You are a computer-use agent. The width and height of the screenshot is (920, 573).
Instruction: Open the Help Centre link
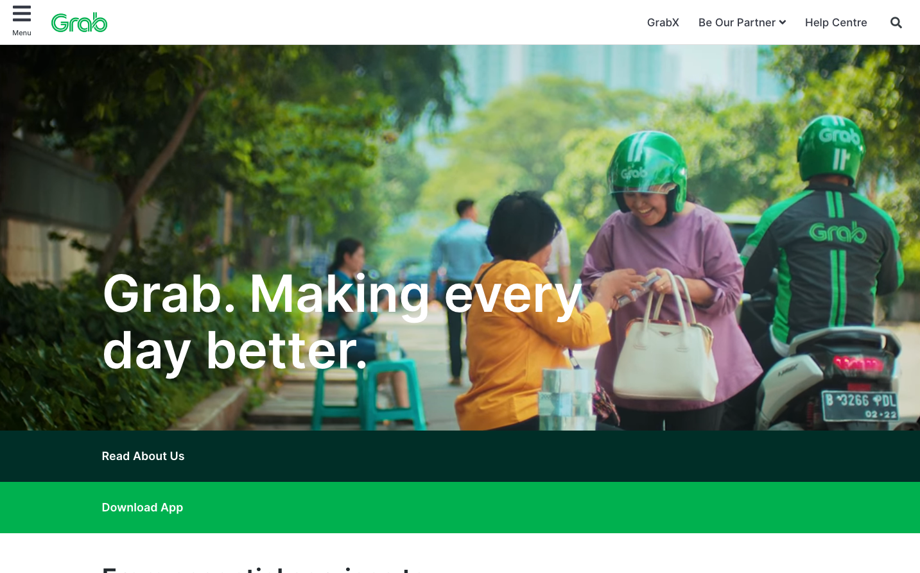tap(836, 22)
